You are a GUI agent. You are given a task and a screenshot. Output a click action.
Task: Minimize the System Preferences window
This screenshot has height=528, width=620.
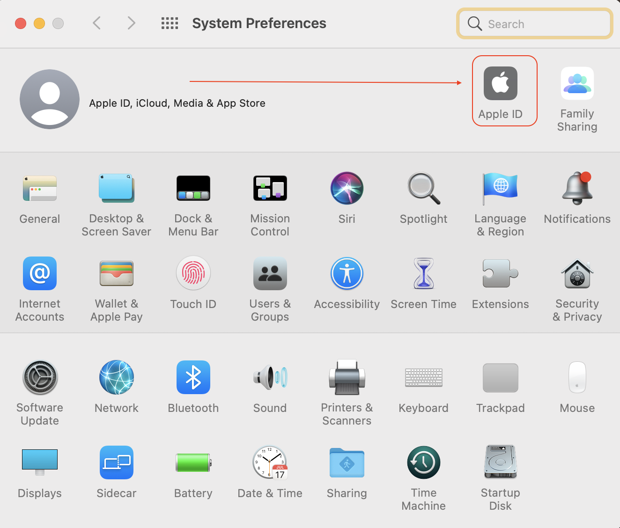tap(39, 23)
